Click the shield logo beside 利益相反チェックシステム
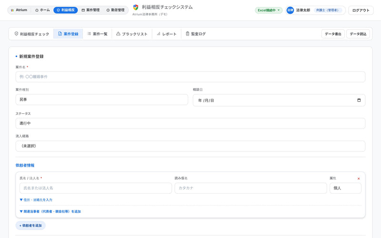 136,7
